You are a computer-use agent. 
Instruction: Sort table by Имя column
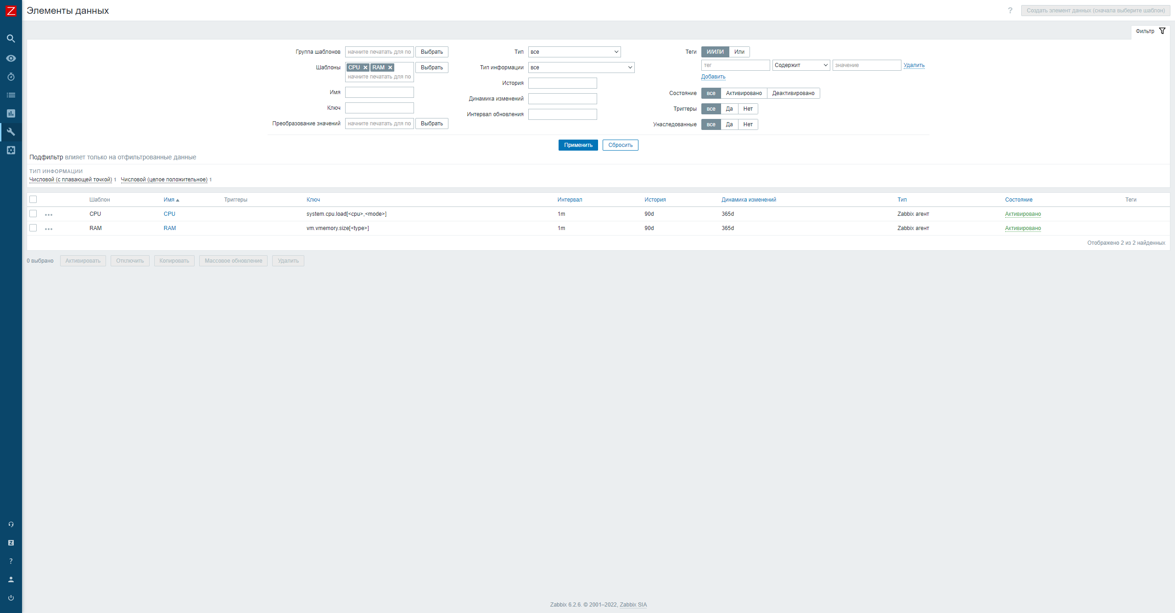coord(171,200)
